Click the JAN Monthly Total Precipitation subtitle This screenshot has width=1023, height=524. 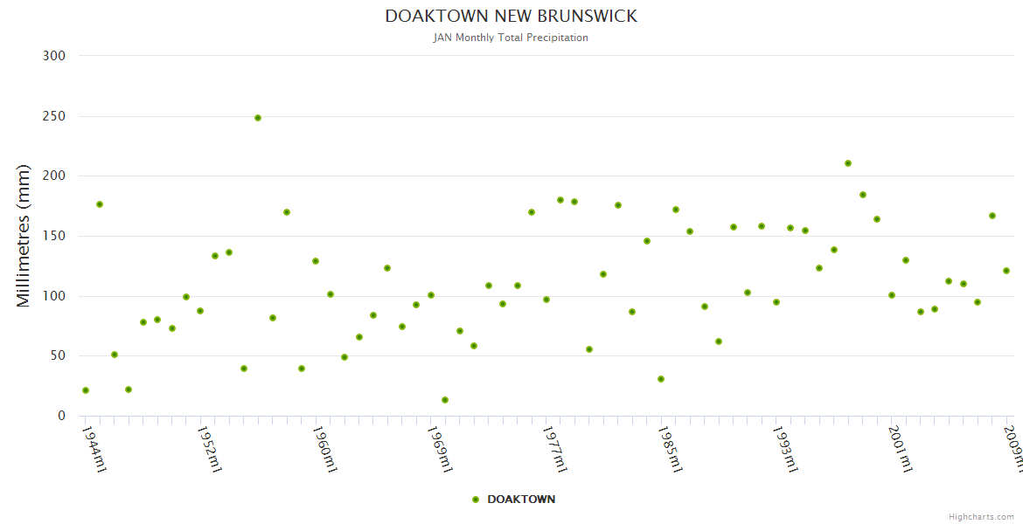(x=511, y=38)
